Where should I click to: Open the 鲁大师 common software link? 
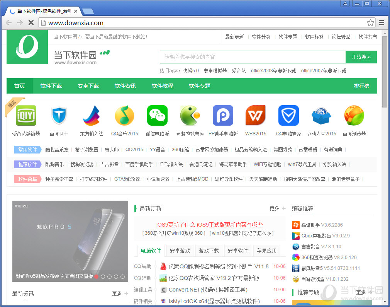pyautogui.click(x=112, y=150)
